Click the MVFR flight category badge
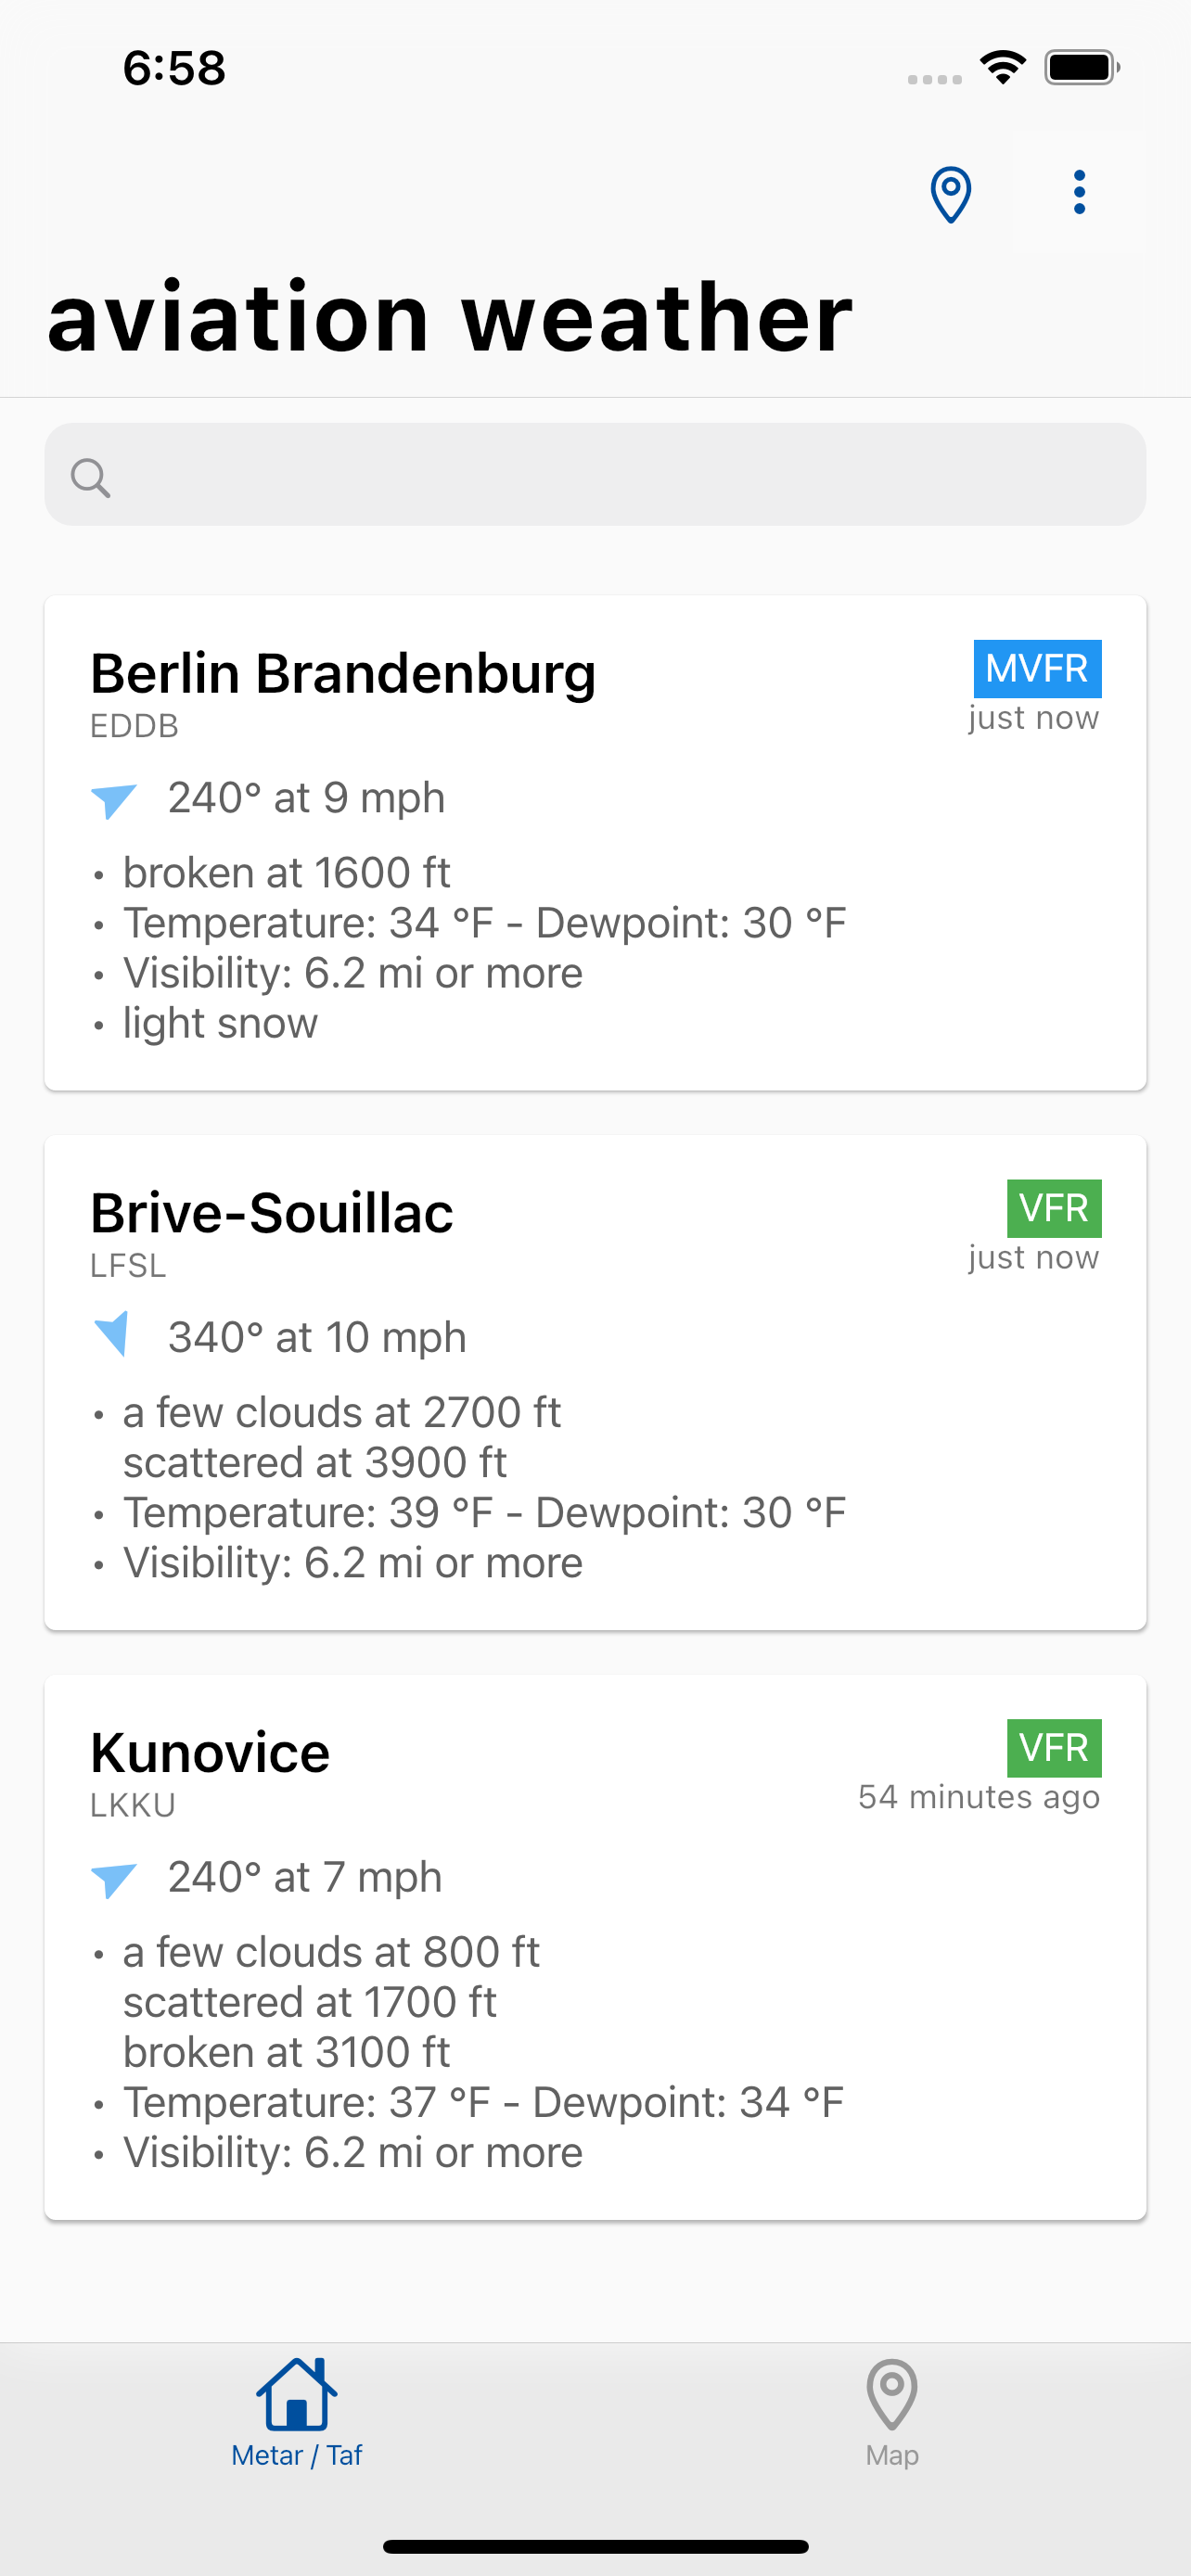 1037,668
